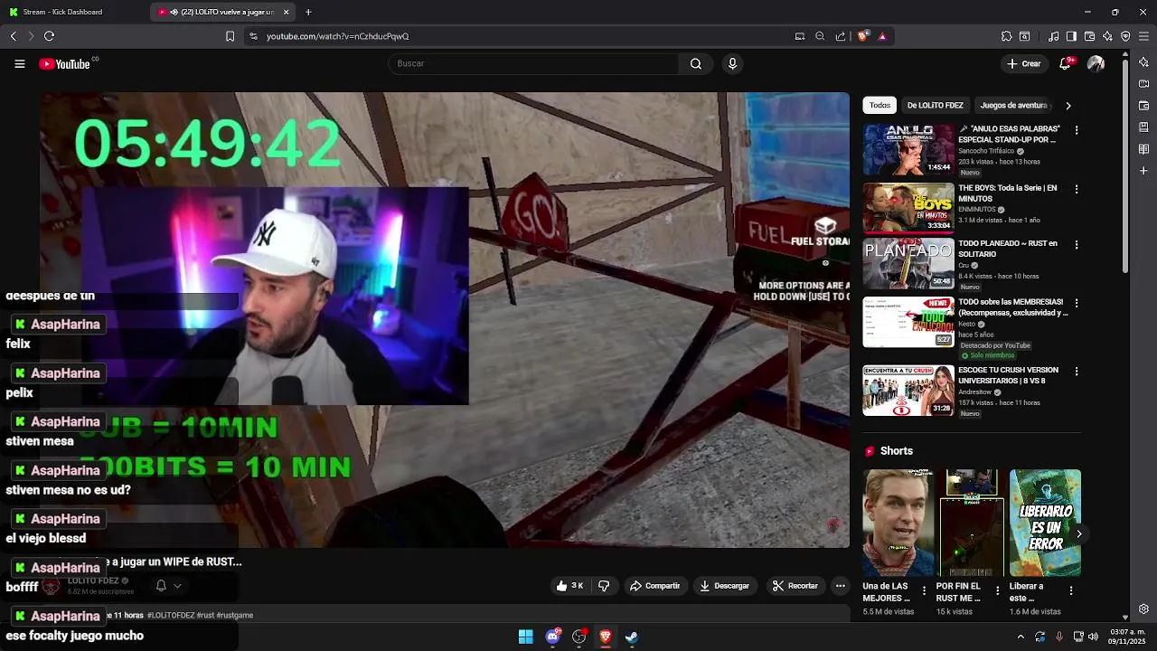Screen dimensions: 1157x651
Task: Open system volume speaker tray icon
Action: coord(1095,637)
